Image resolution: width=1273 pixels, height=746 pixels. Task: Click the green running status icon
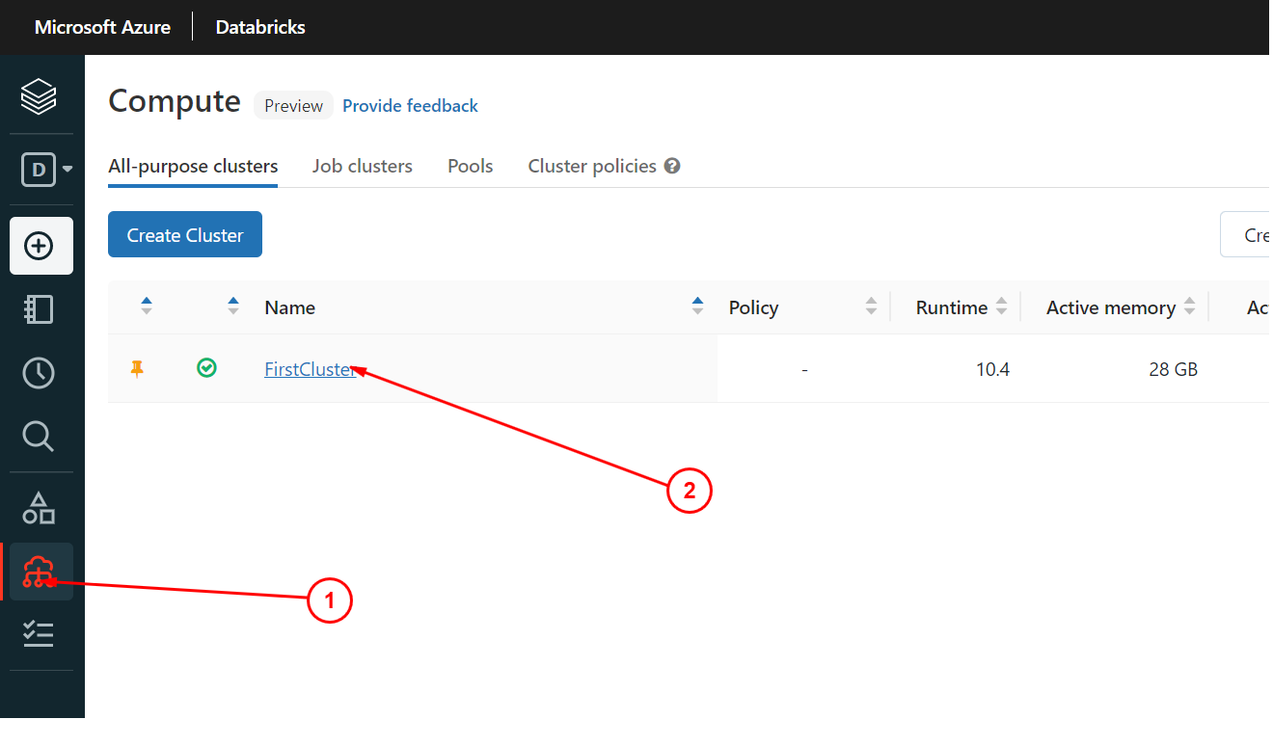point(206,367)
